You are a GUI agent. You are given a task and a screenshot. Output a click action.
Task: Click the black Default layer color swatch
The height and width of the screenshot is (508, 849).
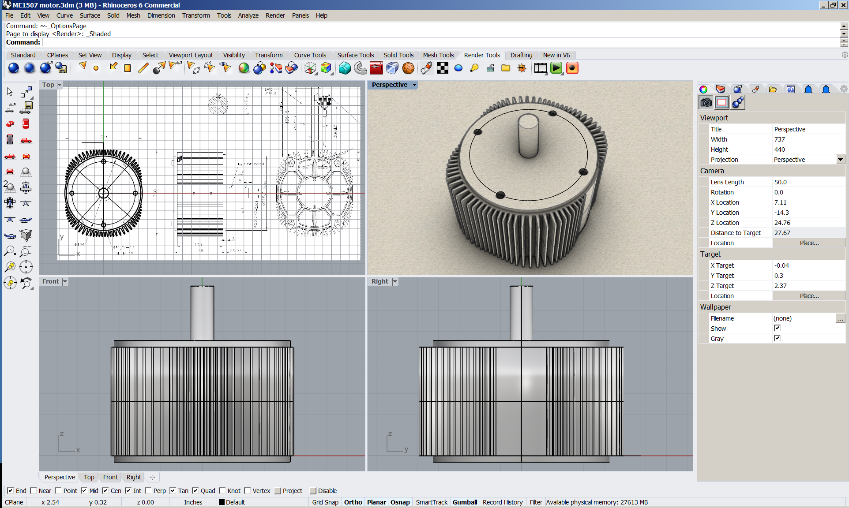(222, 502)
